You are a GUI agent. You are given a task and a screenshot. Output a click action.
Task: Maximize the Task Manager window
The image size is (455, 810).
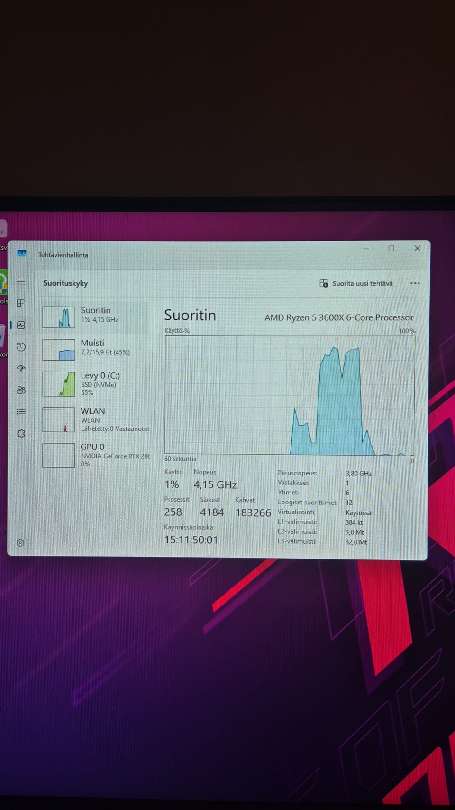coord(391,248)
